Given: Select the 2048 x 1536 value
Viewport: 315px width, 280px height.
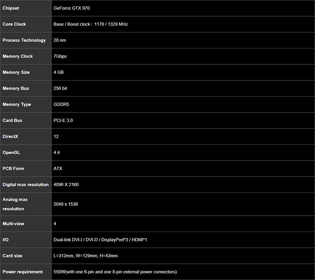Looking at the screenshot, I should pos(66,204).
